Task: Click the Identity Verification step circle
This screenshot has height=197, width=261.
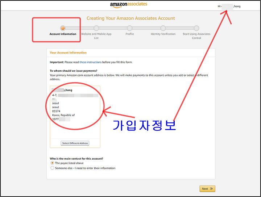Action: tap(163, 28)
